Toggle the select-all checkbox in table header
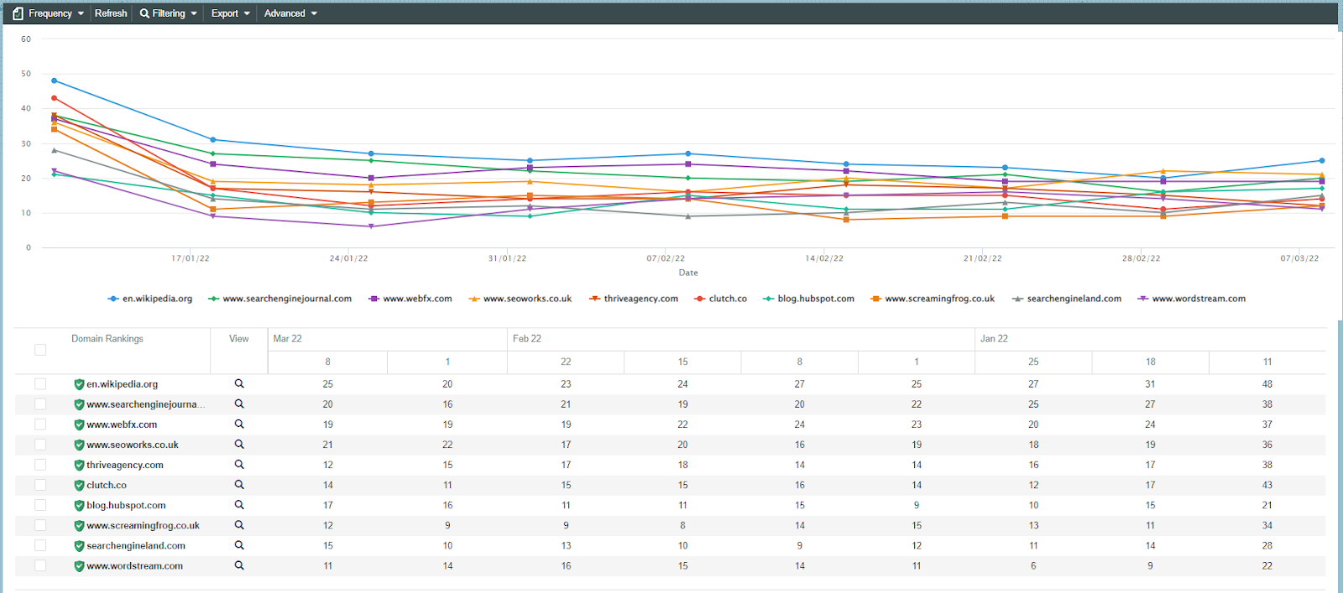1343x593 pixels. point(40,350)
